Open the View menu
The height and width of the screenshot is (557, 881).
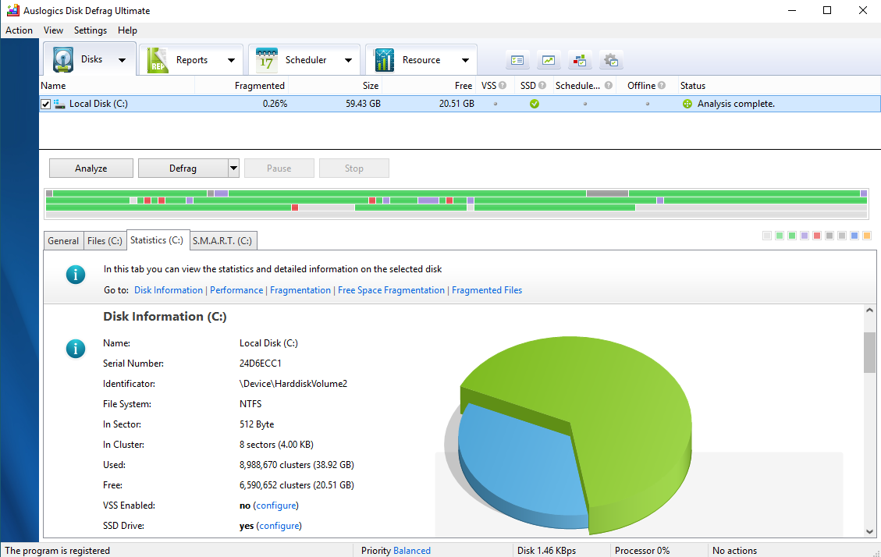(53, 30)
